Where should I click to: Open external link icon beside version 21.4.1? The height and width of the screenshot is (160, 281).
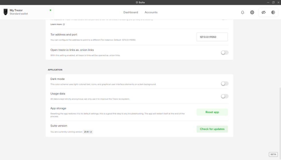click(91, 132)
